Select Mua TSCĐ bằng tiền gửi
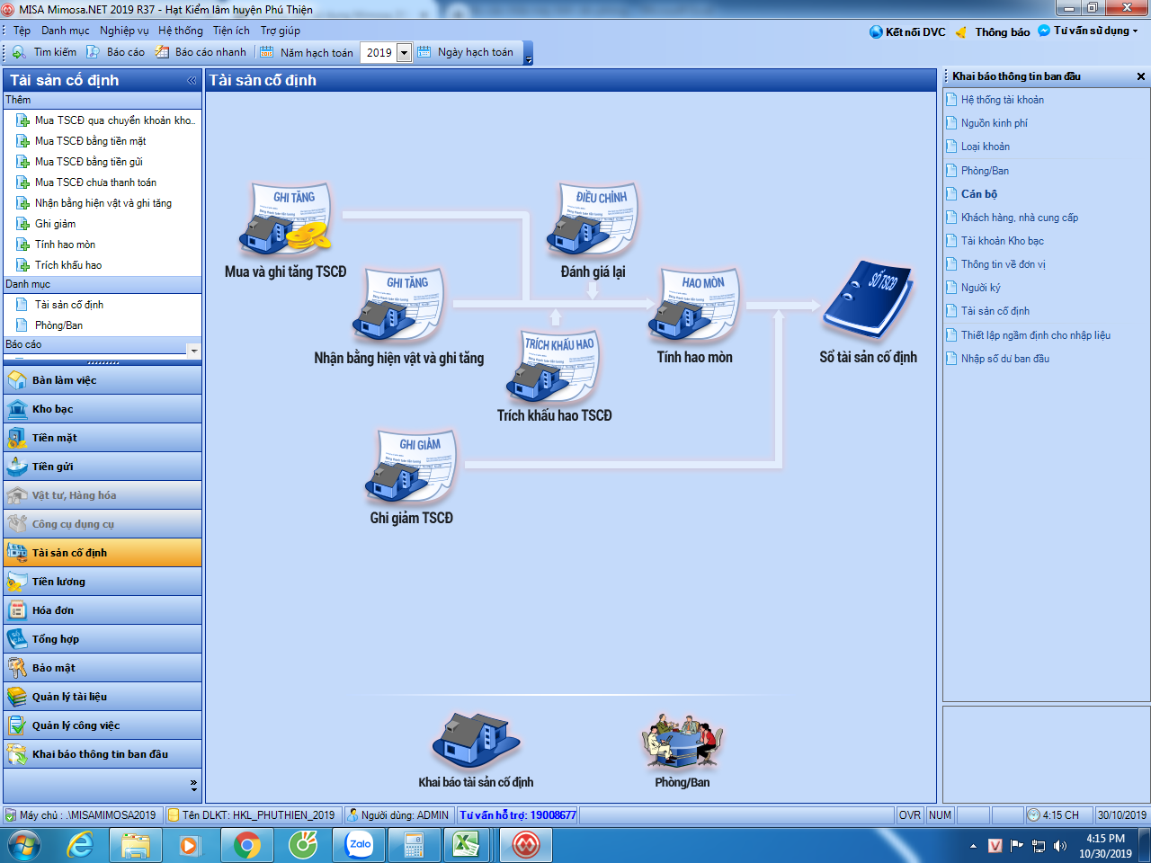The height and width of the screenshot is (863, 1151). (x=79, y=162)
